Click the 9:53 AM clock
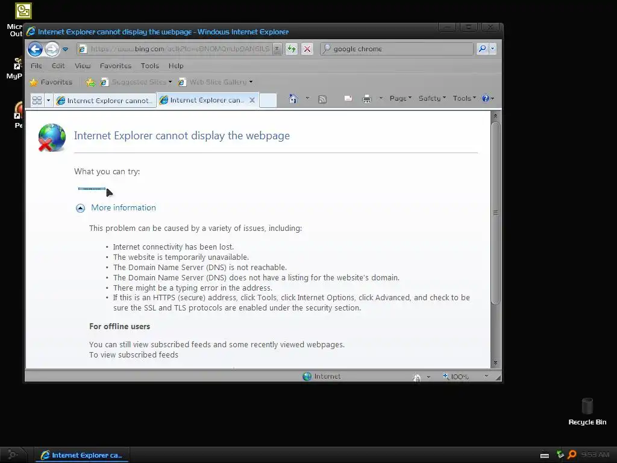This screenshot has height=463, width=617. click(x=595, y=455)
